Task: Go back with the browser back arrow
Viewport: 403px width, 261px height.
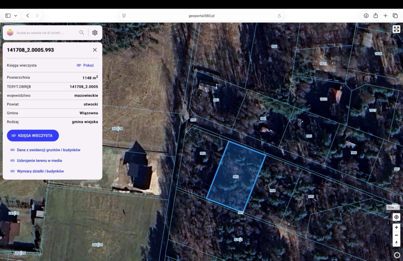Action: pyautogui.click(x=28, y=16)
